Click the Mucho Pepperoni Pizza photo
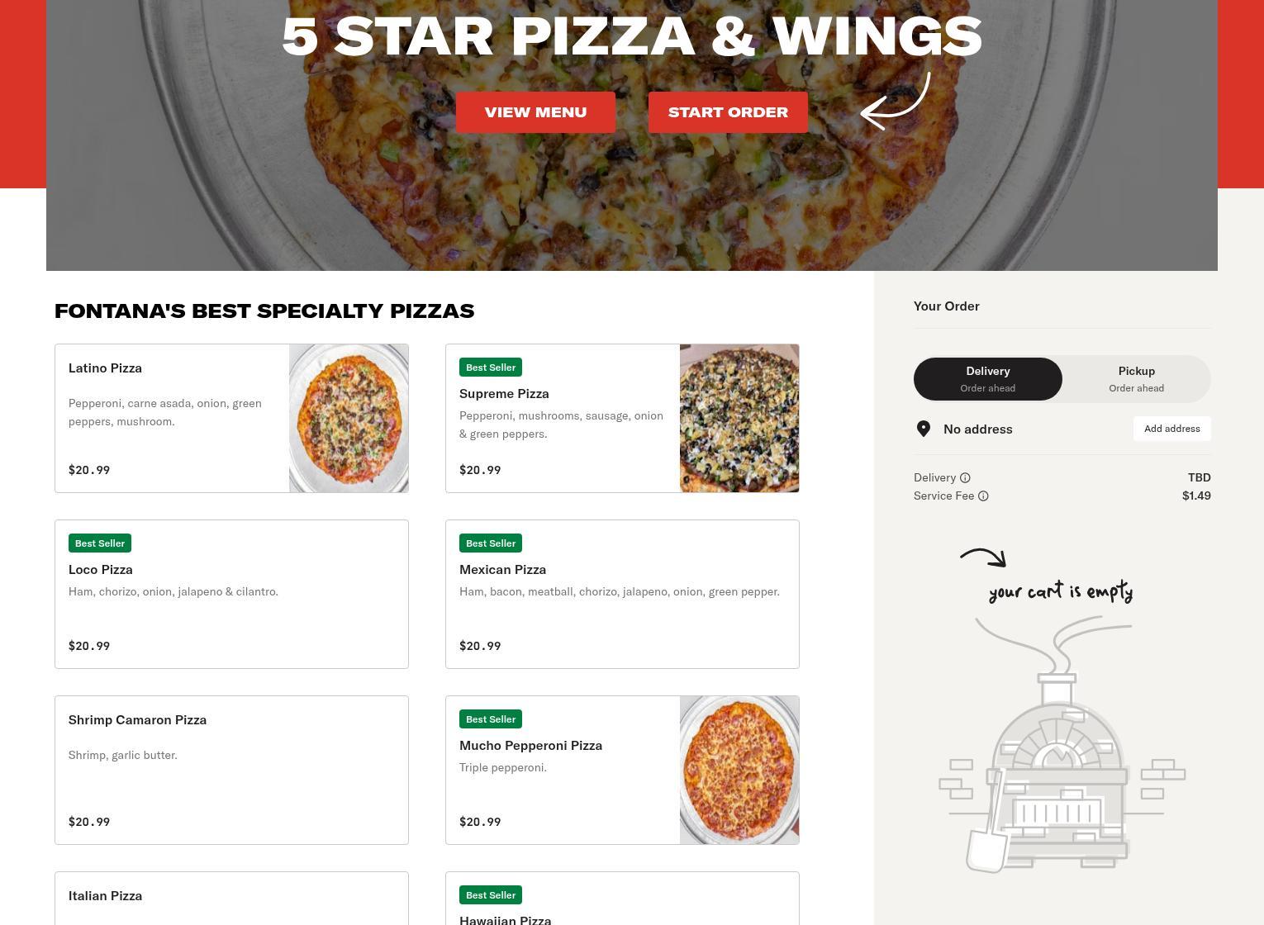Image resolution: width=1264 pixels, height=925 pixels. (x=739, y=771)
